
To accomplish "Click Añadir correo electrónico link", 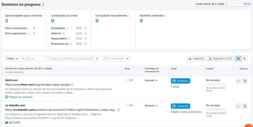I will tap(186, 112).
